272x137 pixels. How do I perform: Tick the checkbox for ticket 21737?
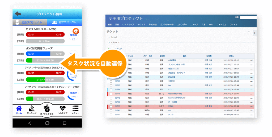coord(111,114)
